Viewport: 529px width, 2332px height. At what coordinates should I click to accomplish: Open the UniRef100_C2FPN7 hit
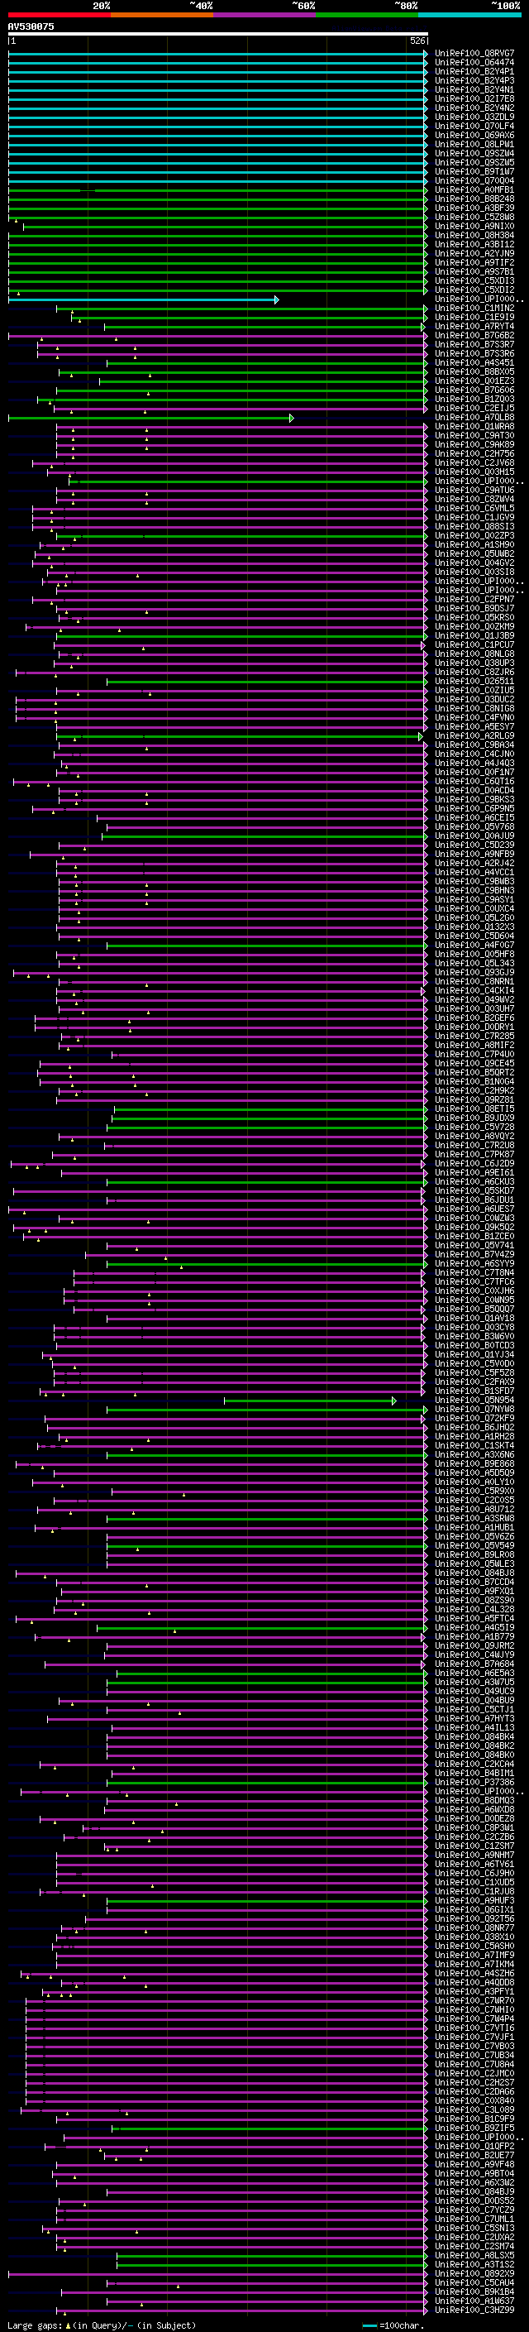tap(474, 599)
